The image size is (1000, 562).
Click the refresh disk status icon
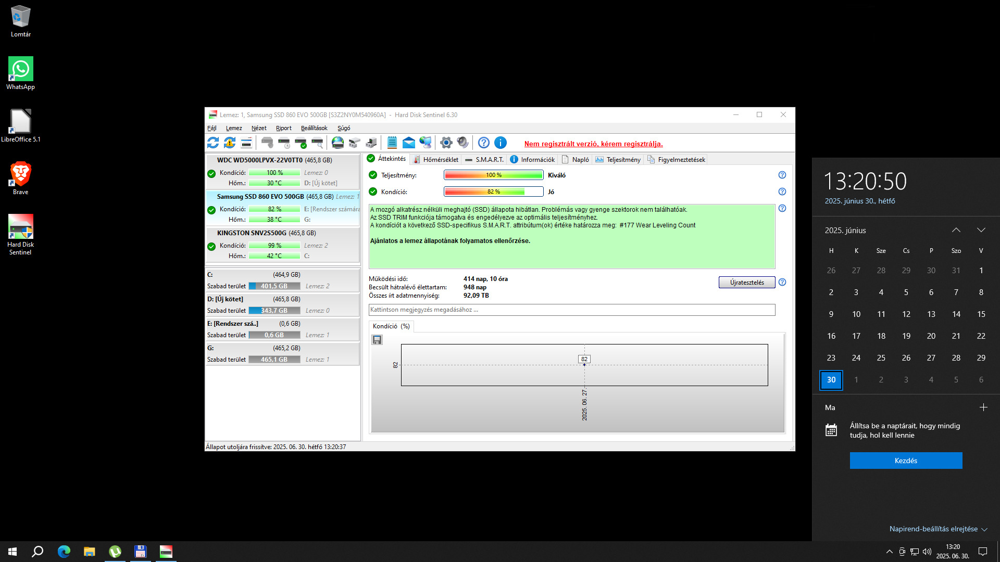(213, 143)
